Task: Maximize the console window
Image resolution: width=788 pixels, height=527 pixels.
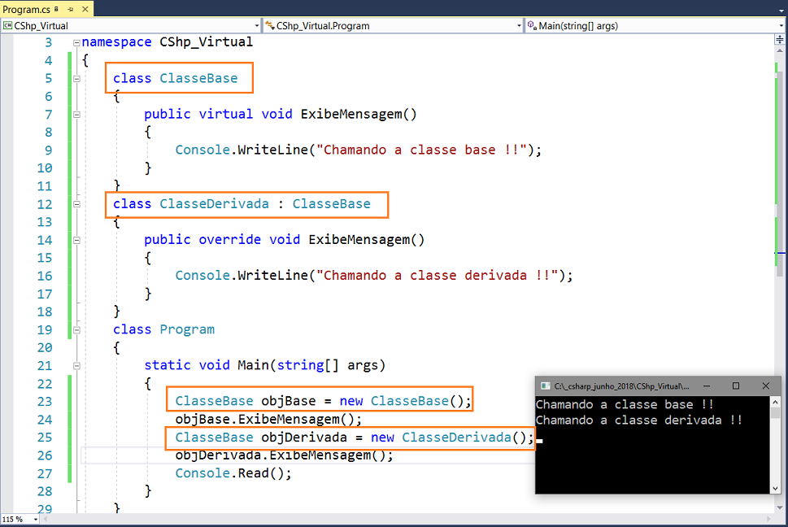Action: [736, 385]
